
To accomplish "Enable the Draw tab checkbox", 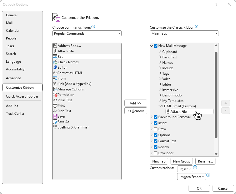I will tap(156, 129).
